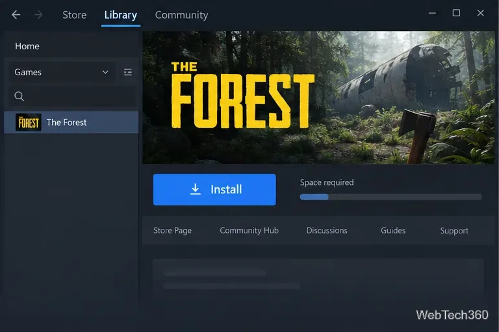The width and height of the screenshot is (499, 332).
Task: Close the window
Action: click(481, 13)
